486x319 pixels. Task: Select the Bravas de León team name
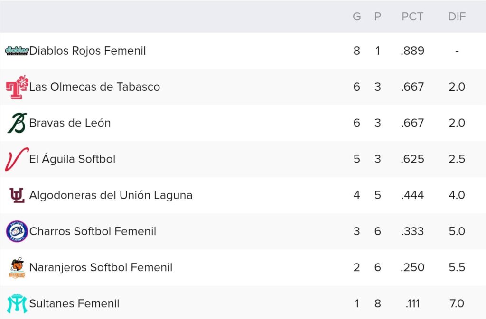click(x=70, y=123)
